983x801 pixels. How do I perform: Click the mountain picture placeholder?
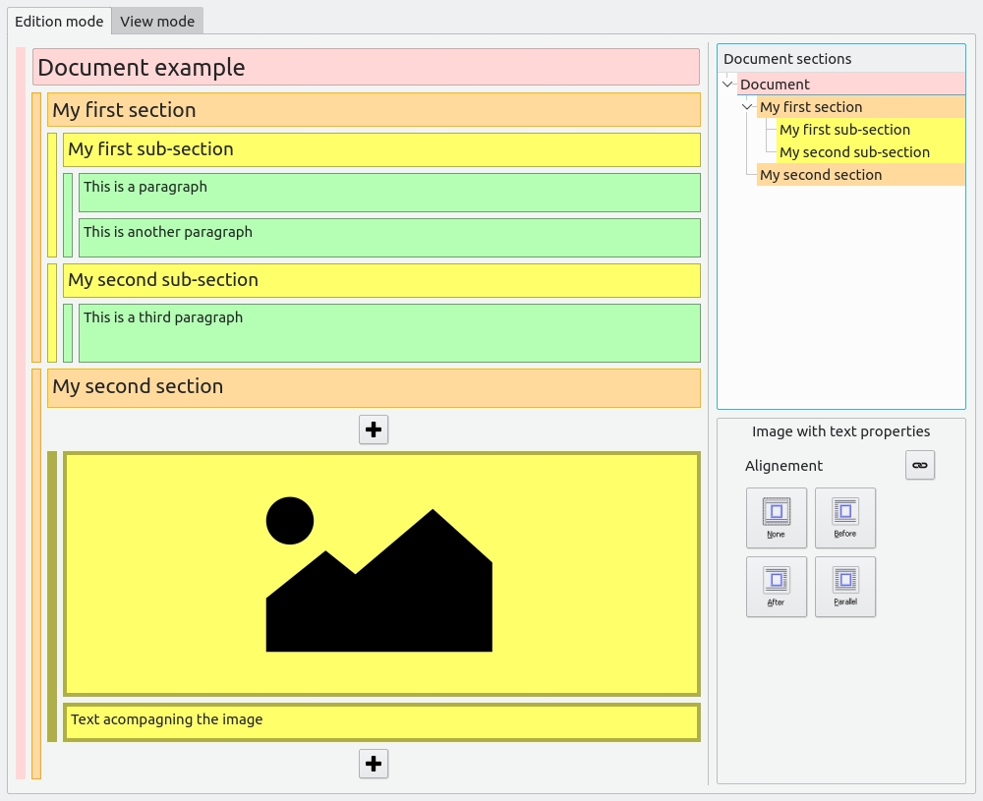click(x=381, y=574)
